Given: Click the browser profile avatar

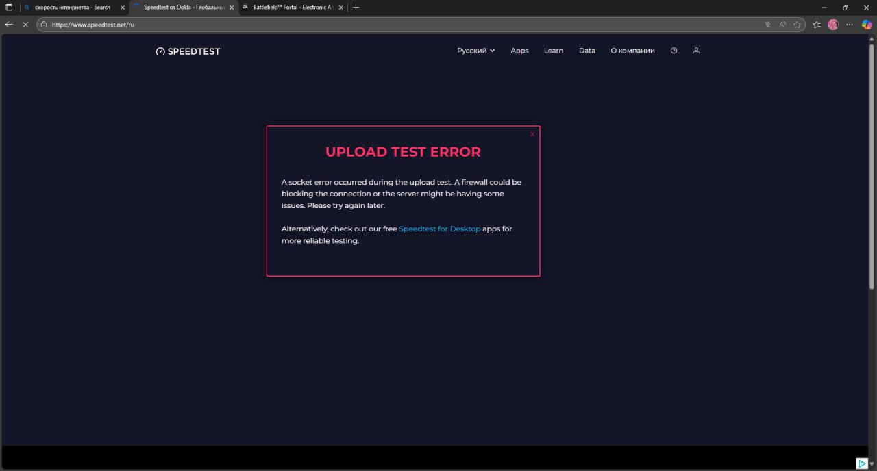Looking at the screenshot, I should (x=833, y=24).
